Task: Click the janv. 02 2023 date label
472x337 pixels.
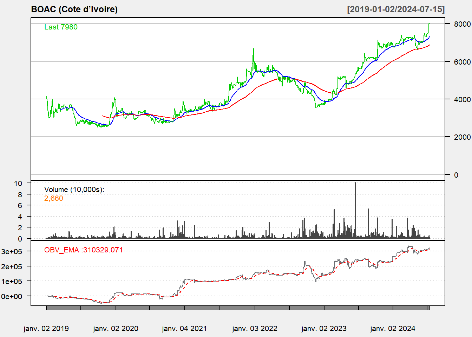Action: [324, 329]
